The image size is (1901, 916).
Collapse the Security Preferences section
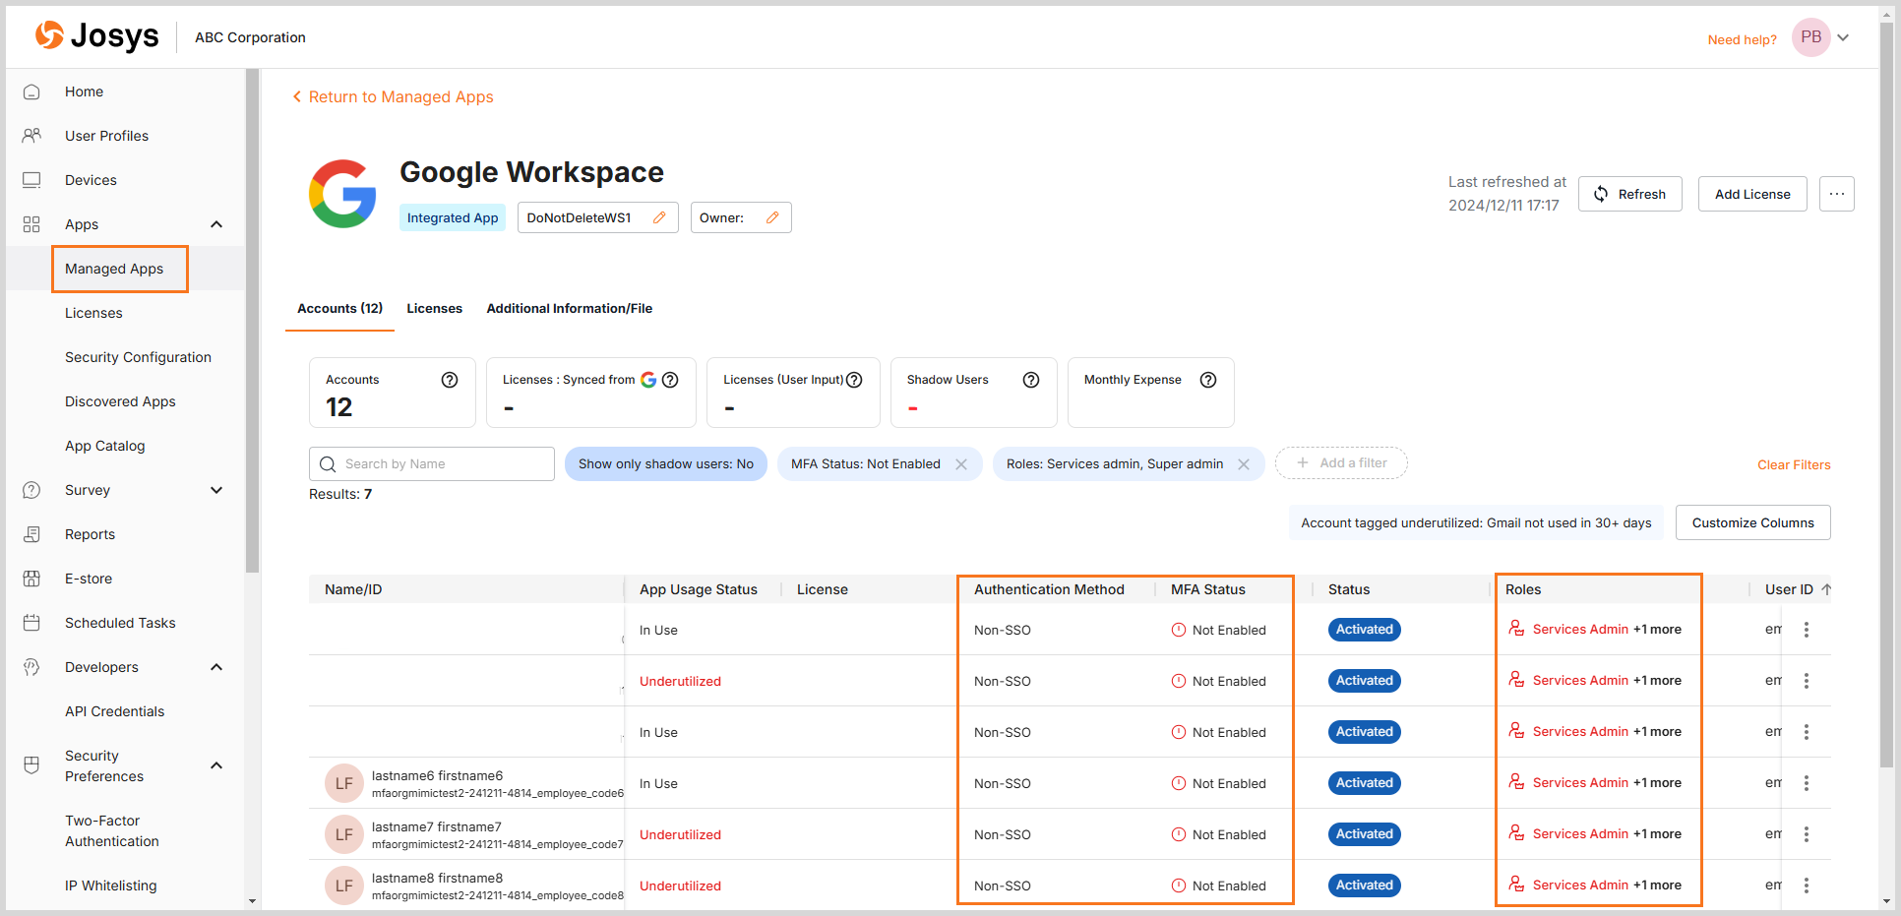pyautogui.click(x=216, y=765)
